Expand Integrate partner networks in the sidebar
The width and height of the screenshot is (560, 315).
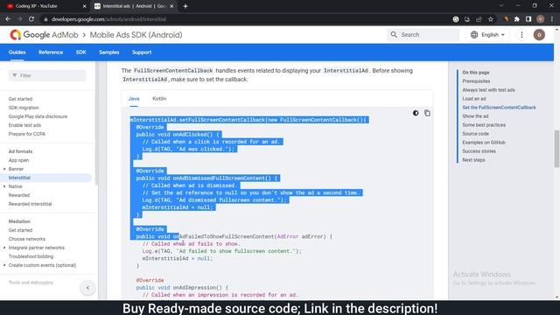4,248
